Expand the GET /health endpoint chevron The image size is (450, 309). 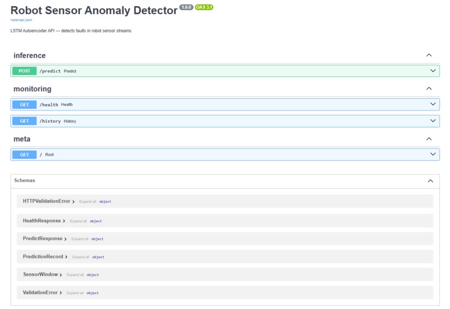click(x=433, y=104)
